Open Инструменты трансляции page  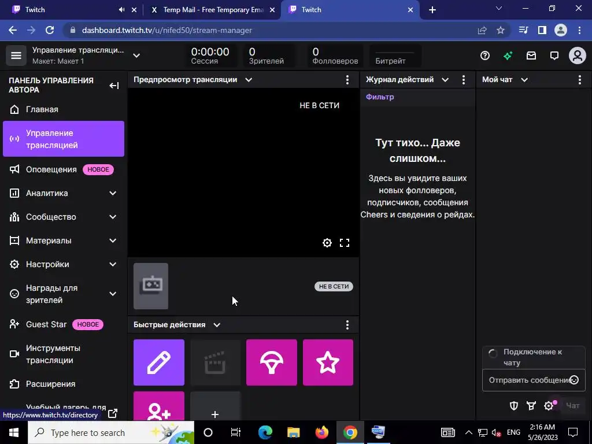[64, 354]
